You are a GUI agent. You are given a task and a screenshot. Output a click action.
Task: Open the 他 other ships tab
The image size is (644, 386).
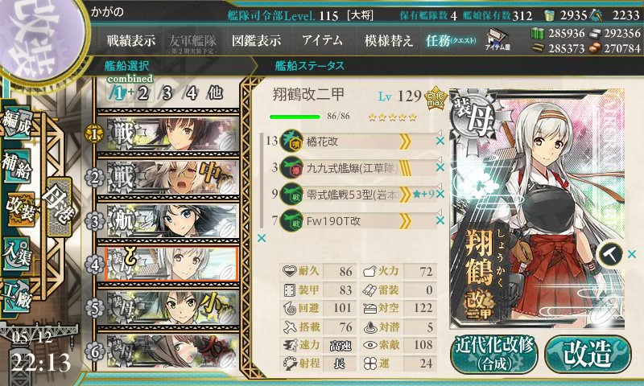pos(215,93)
